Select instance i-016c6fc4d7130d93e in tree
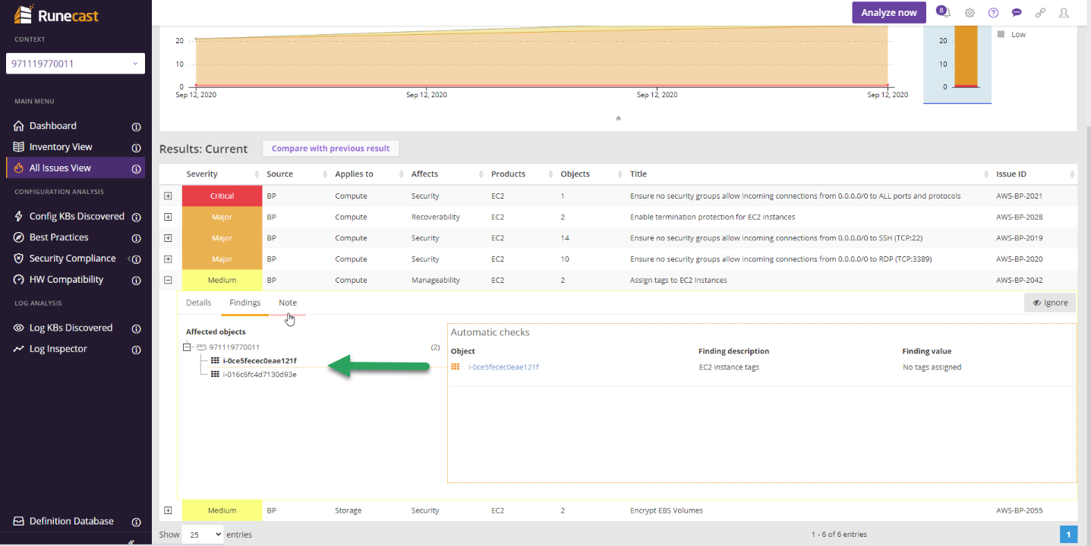 point(260,375)
